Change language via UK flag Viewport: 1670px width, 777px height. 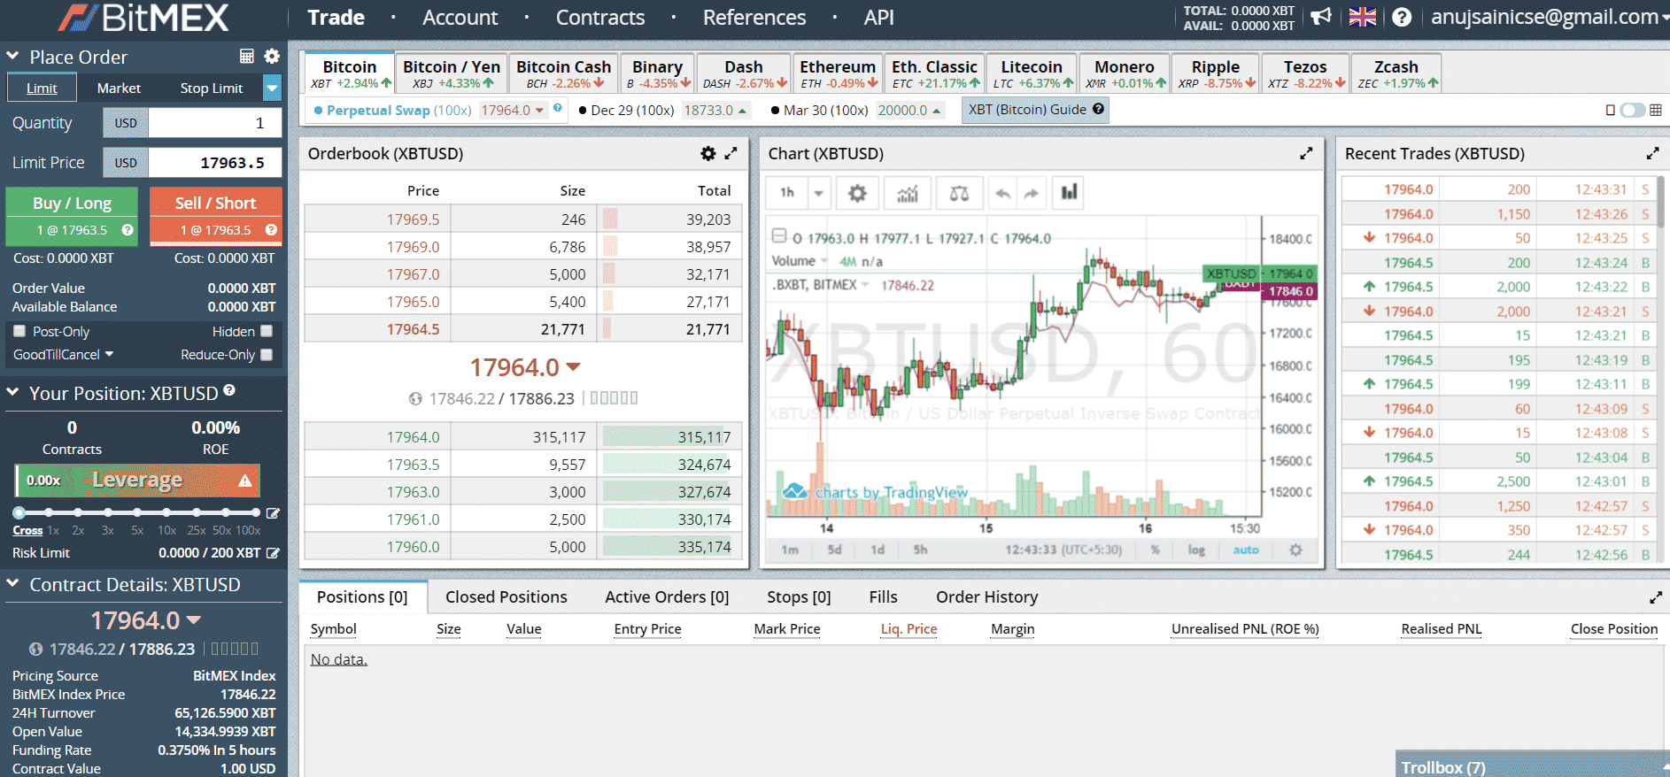(1362, 17)
